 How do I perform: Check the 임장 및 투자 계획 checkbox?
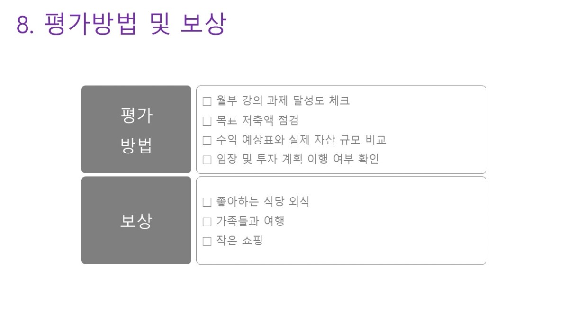[207, 160]
